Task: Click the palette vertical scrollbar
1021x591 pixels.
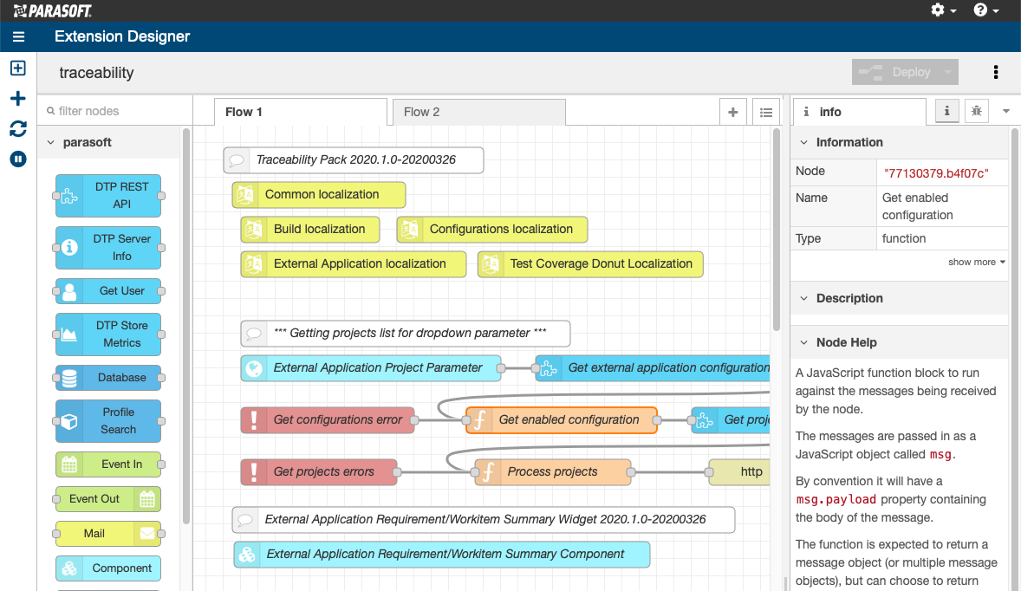Action: click(186, 326)
